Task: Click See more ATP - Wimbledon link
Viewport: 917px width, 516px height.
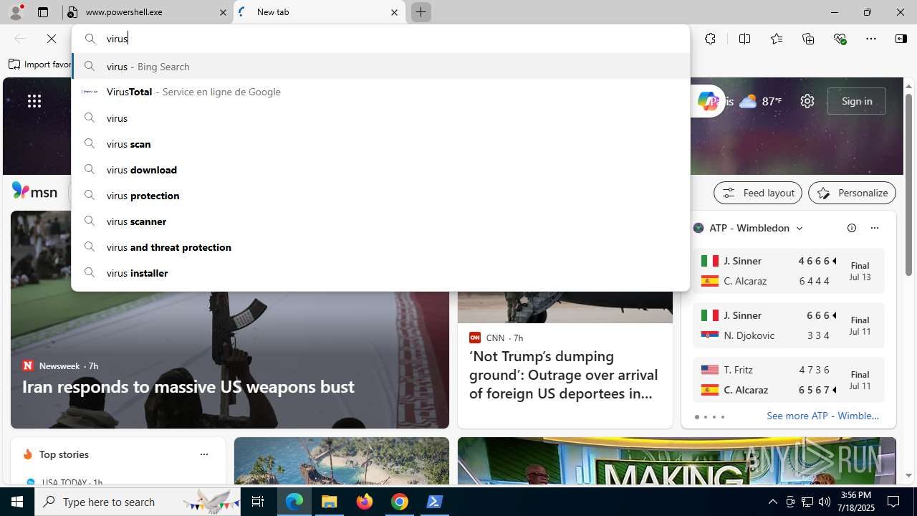Action: (x=822, y=416)
